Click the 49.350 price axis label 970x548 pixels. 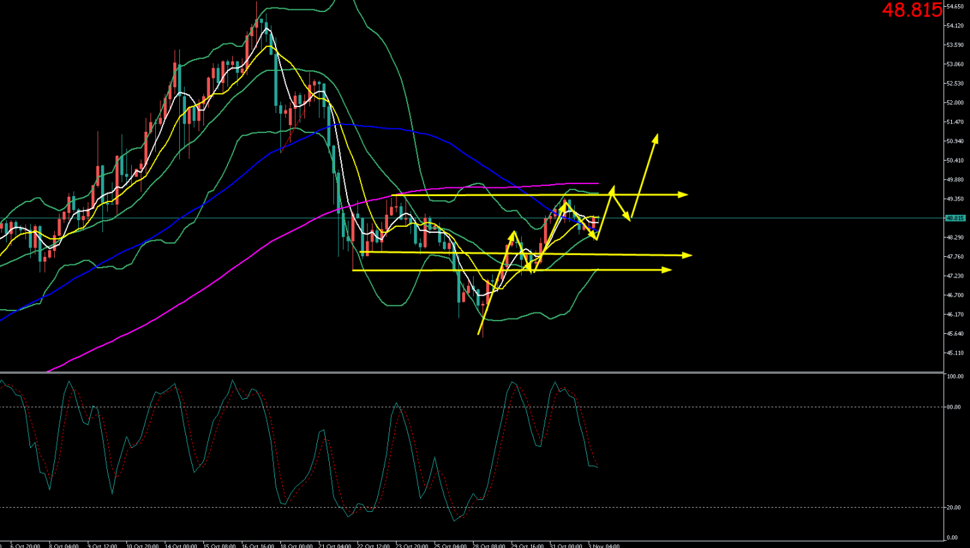tap(955, 199)
